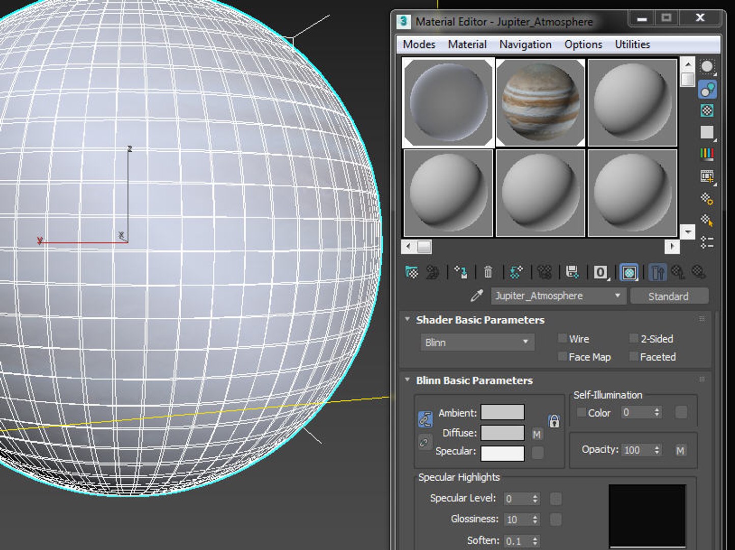Click the diffuse-specular lock icon

tap(423, 443)
